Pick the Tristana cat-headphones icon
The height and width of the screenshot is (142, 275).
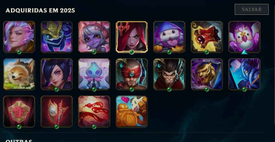point(94,37)
